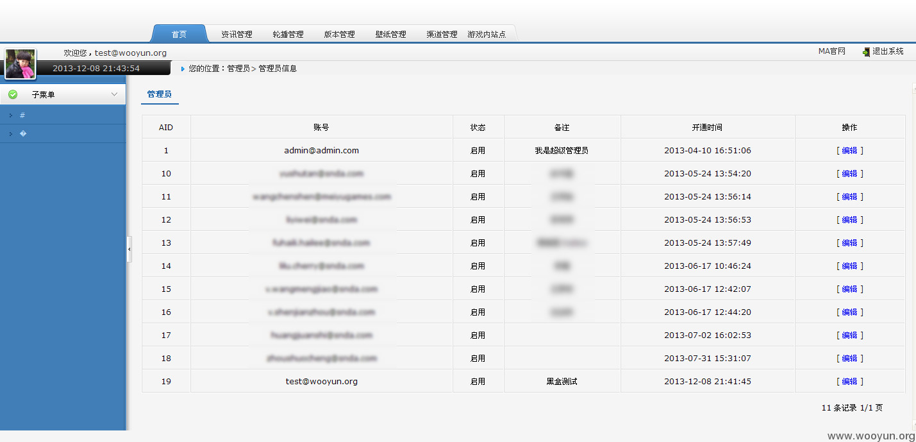The height and width of the screenshot is (442, 916).
Task: Click the welcome text test@wooyun.org
Action: [x=131, y=53]
